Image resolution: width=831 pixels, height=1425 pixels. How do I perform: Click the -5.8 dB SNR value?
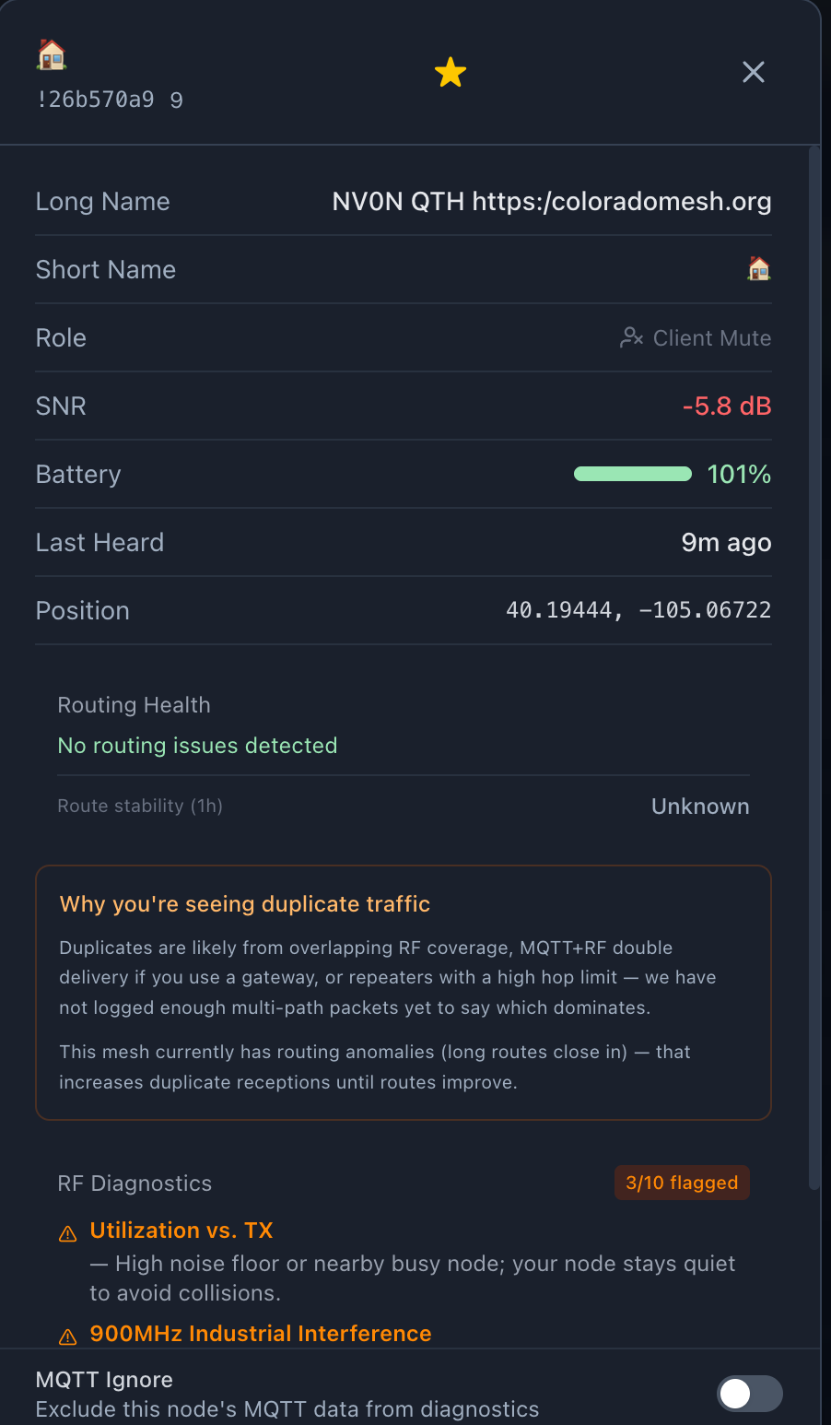point(726,406)
